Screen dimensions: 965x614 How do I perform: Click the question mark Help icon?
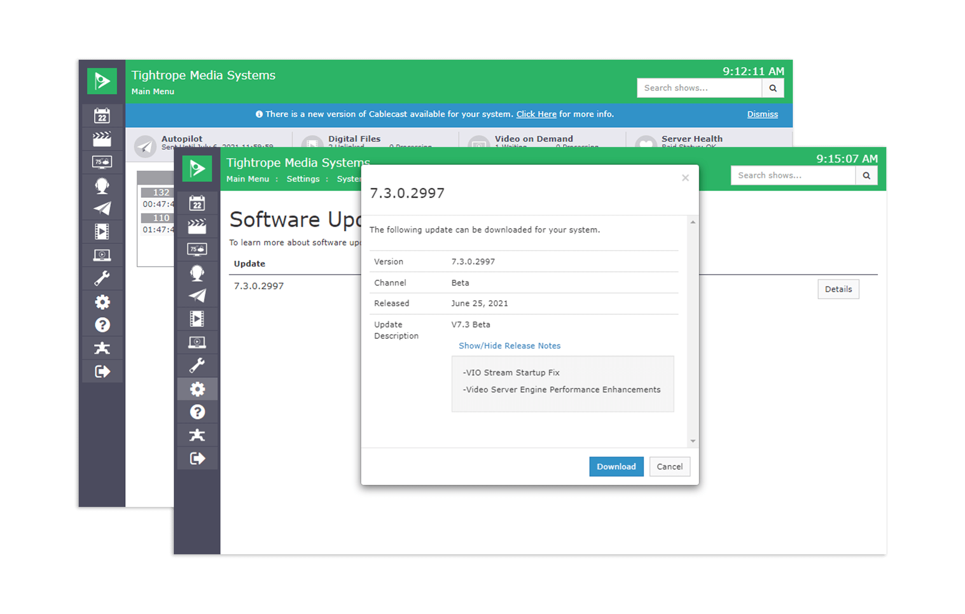point(198,411)
